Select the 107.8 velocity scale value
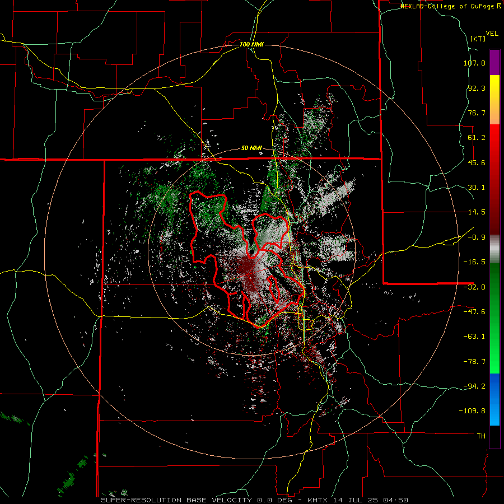 (474, 63)
